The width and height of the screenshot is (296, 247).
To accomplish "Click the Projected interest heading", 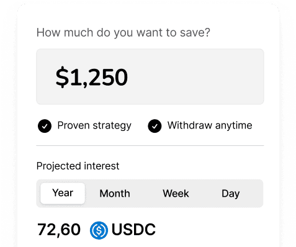I will 78,166.
